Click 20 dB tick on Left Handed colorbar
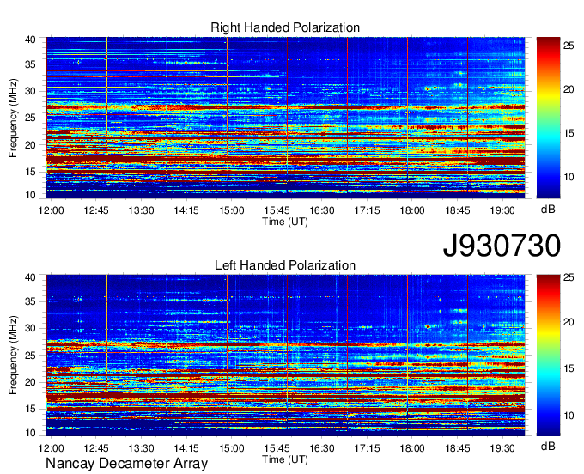Screen dimensions: 584x474 pos(569,321)
